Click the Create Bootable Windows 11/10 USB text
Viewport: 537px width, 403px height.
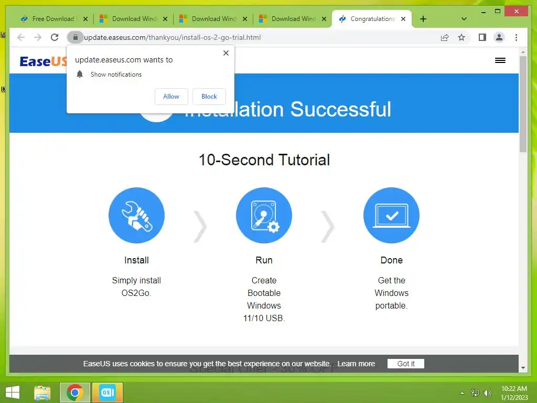click(x=264, y=299)
